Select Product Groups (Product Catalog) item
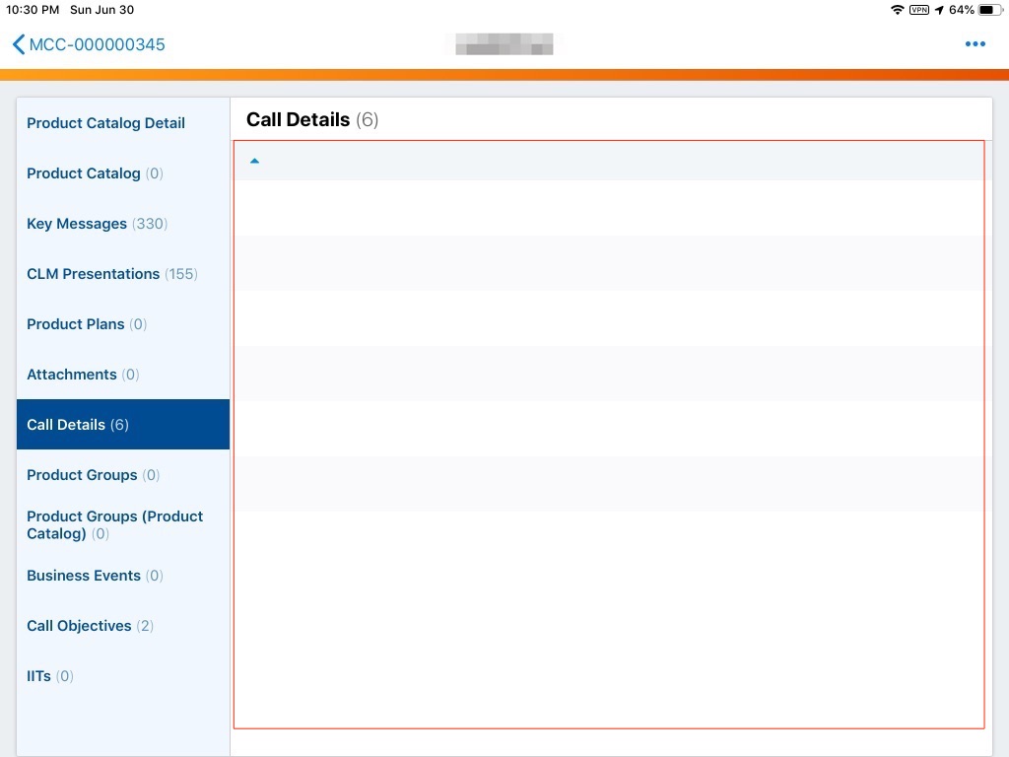The image size is (1009, 757). click(114, 525)
